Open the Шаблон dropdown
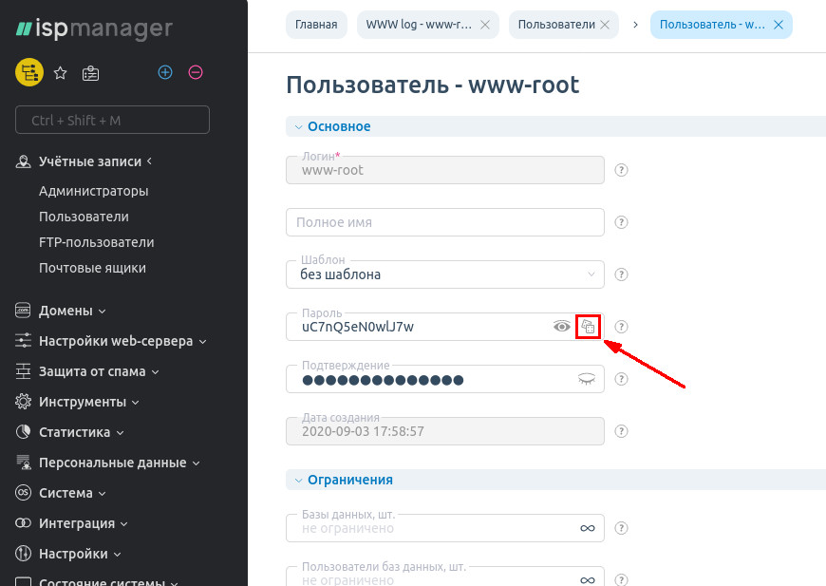Viewport: 826px width, 586px height. (444, 274)
